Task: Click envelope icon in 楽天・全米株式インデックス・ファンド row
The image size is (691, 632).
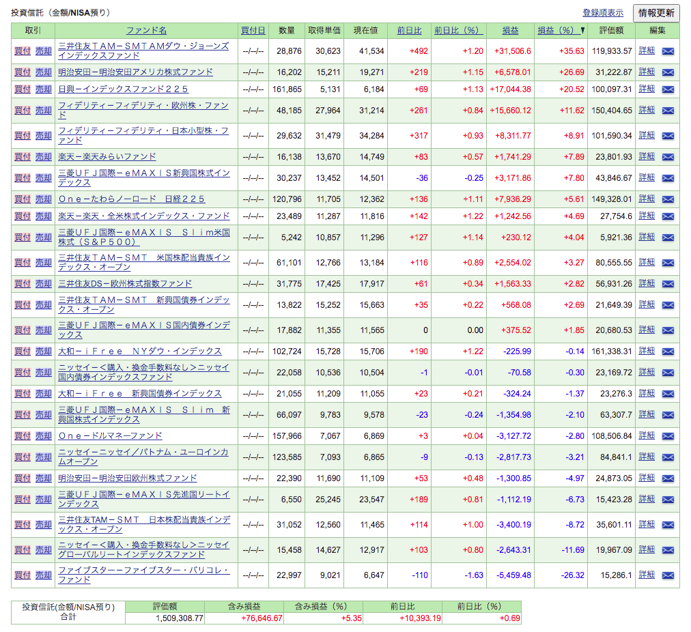Action: 668,216
